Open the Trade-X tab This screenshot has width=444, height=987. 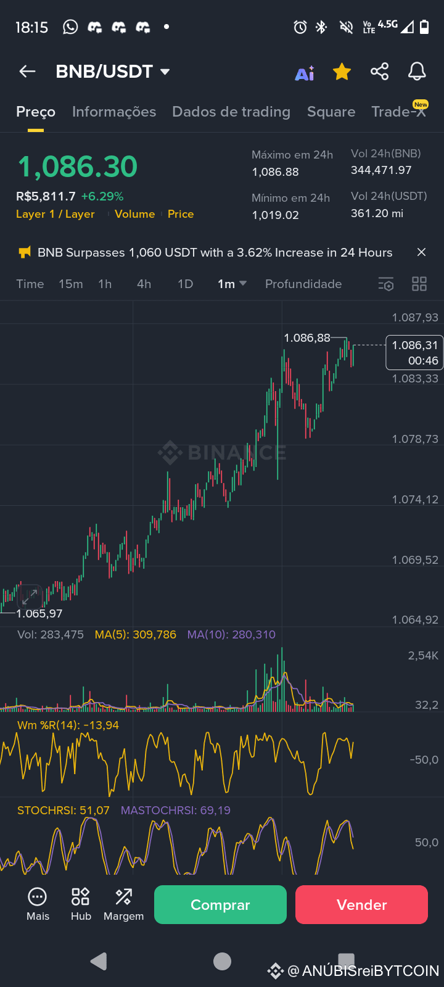pyautogui.click(x=399, y=111)
